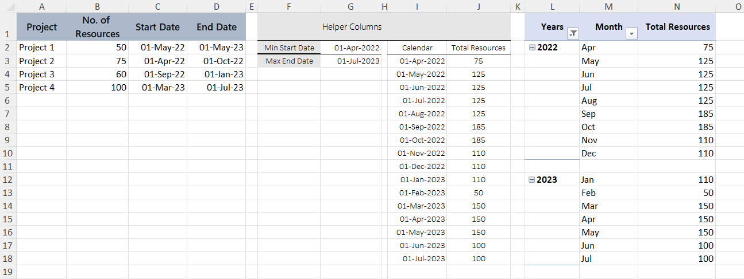Select column I header
Screen dimensions: 744x279
[417, 6]
